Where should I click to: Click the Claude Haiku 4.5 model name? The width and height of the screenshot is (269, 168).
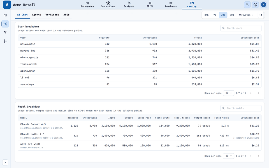[x=32, y=134]
